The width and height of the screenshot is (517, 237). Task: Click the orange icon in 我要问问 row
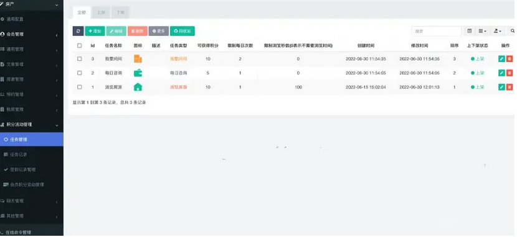(x=138, y=59)
